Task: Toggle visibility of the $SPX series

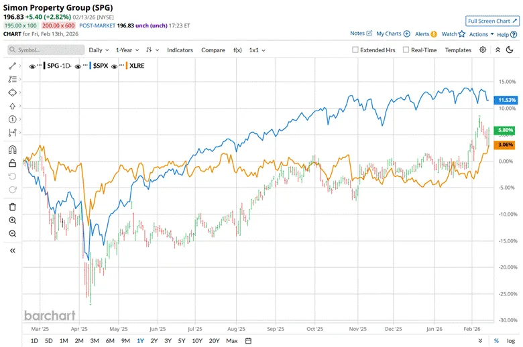Action: coord(78,66)
